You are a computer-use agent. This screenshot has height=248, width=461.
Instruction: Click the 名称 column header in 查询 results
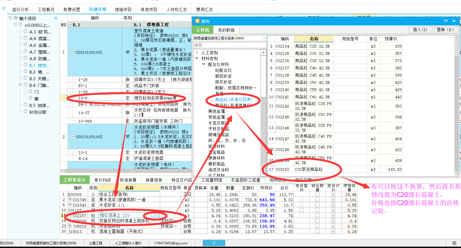[x=314, y=39]
